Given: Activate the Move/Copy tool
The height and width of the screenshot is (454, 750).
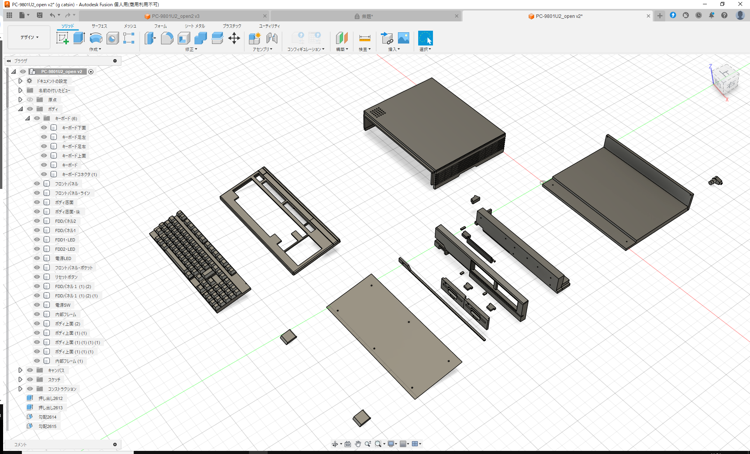Looking at the screenshot, I should click(x=234, y=38).
